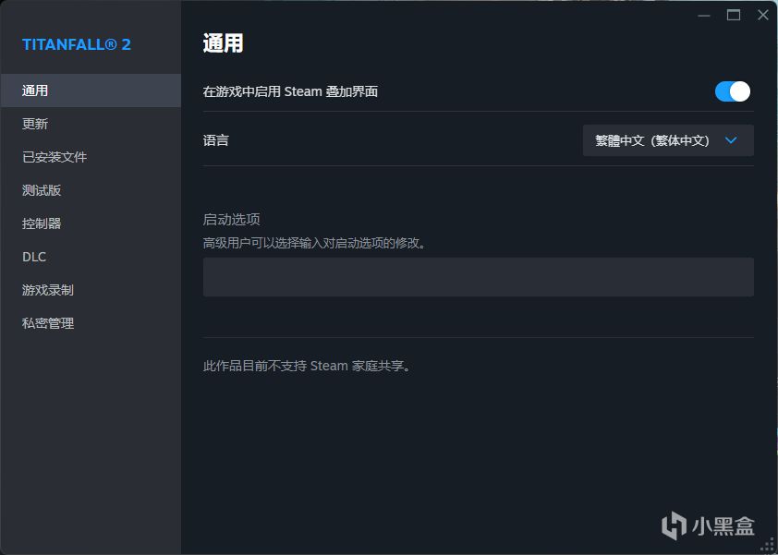This screenshot has height=555, width=778.
Task: Click the TITANFALL® 2 title
Action: click(77, 44)
